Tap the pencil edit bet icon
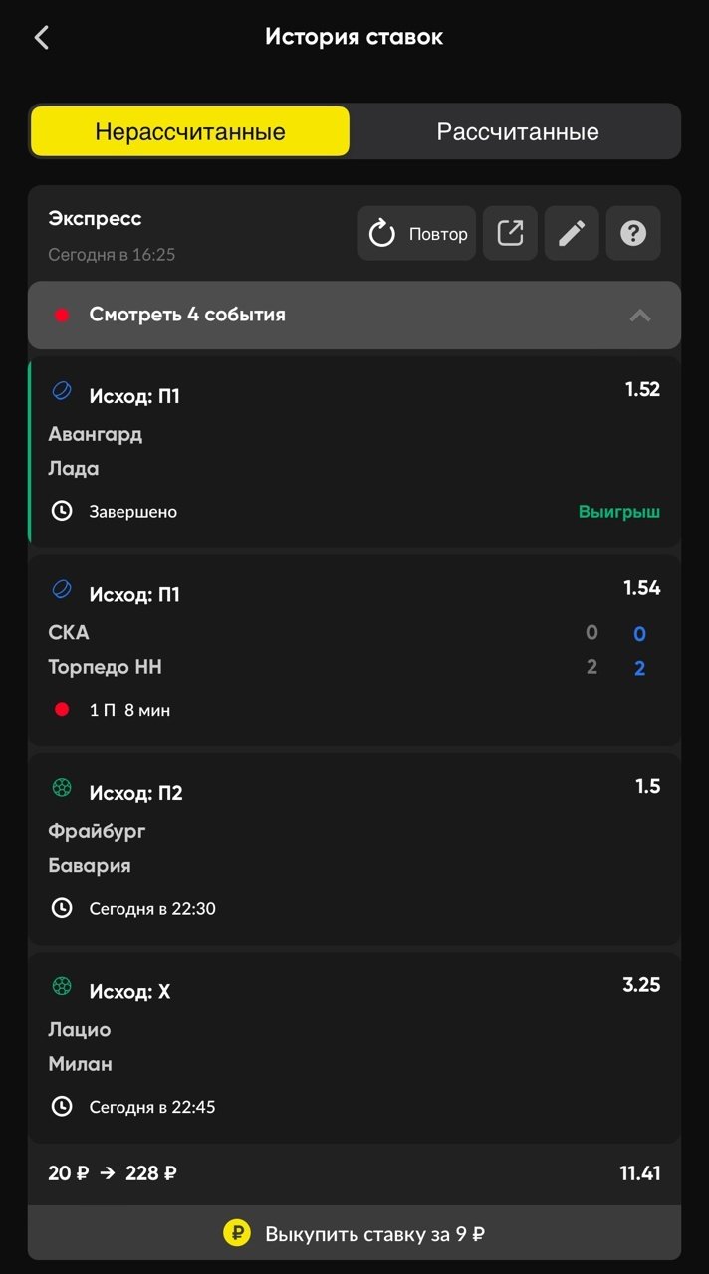 [572, 234]
